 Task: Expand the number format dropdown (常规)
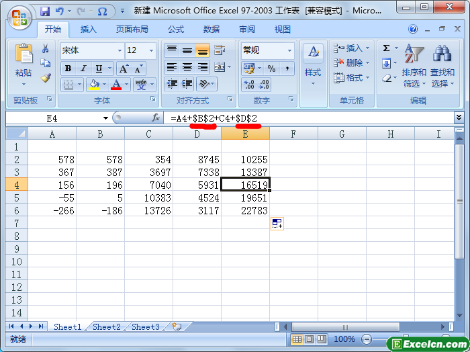pos(289,50)
